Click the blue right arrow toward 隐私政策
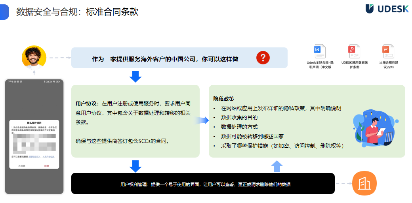 pos(204,120)
